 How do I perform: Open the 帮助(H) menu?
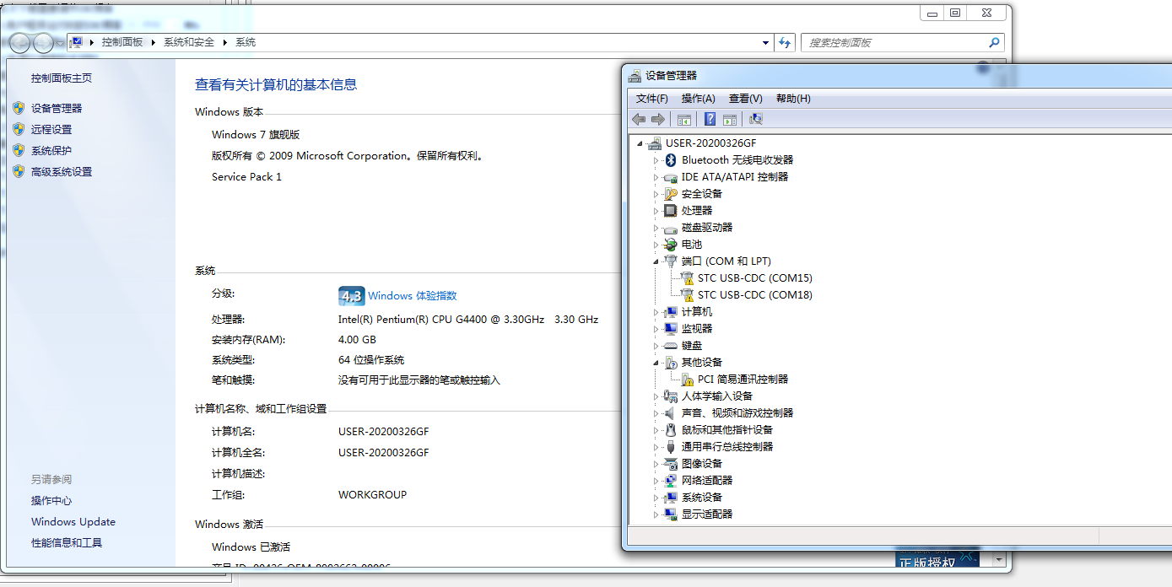[x=793, y=99]
